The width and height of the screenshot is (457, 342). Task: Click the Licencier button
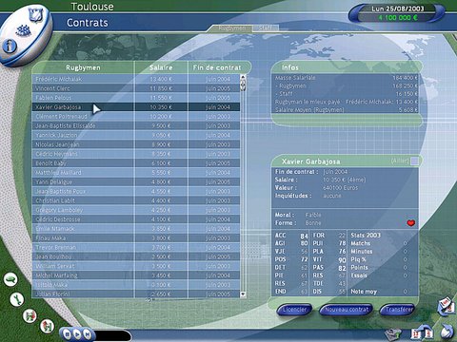(x=294, y=310)
